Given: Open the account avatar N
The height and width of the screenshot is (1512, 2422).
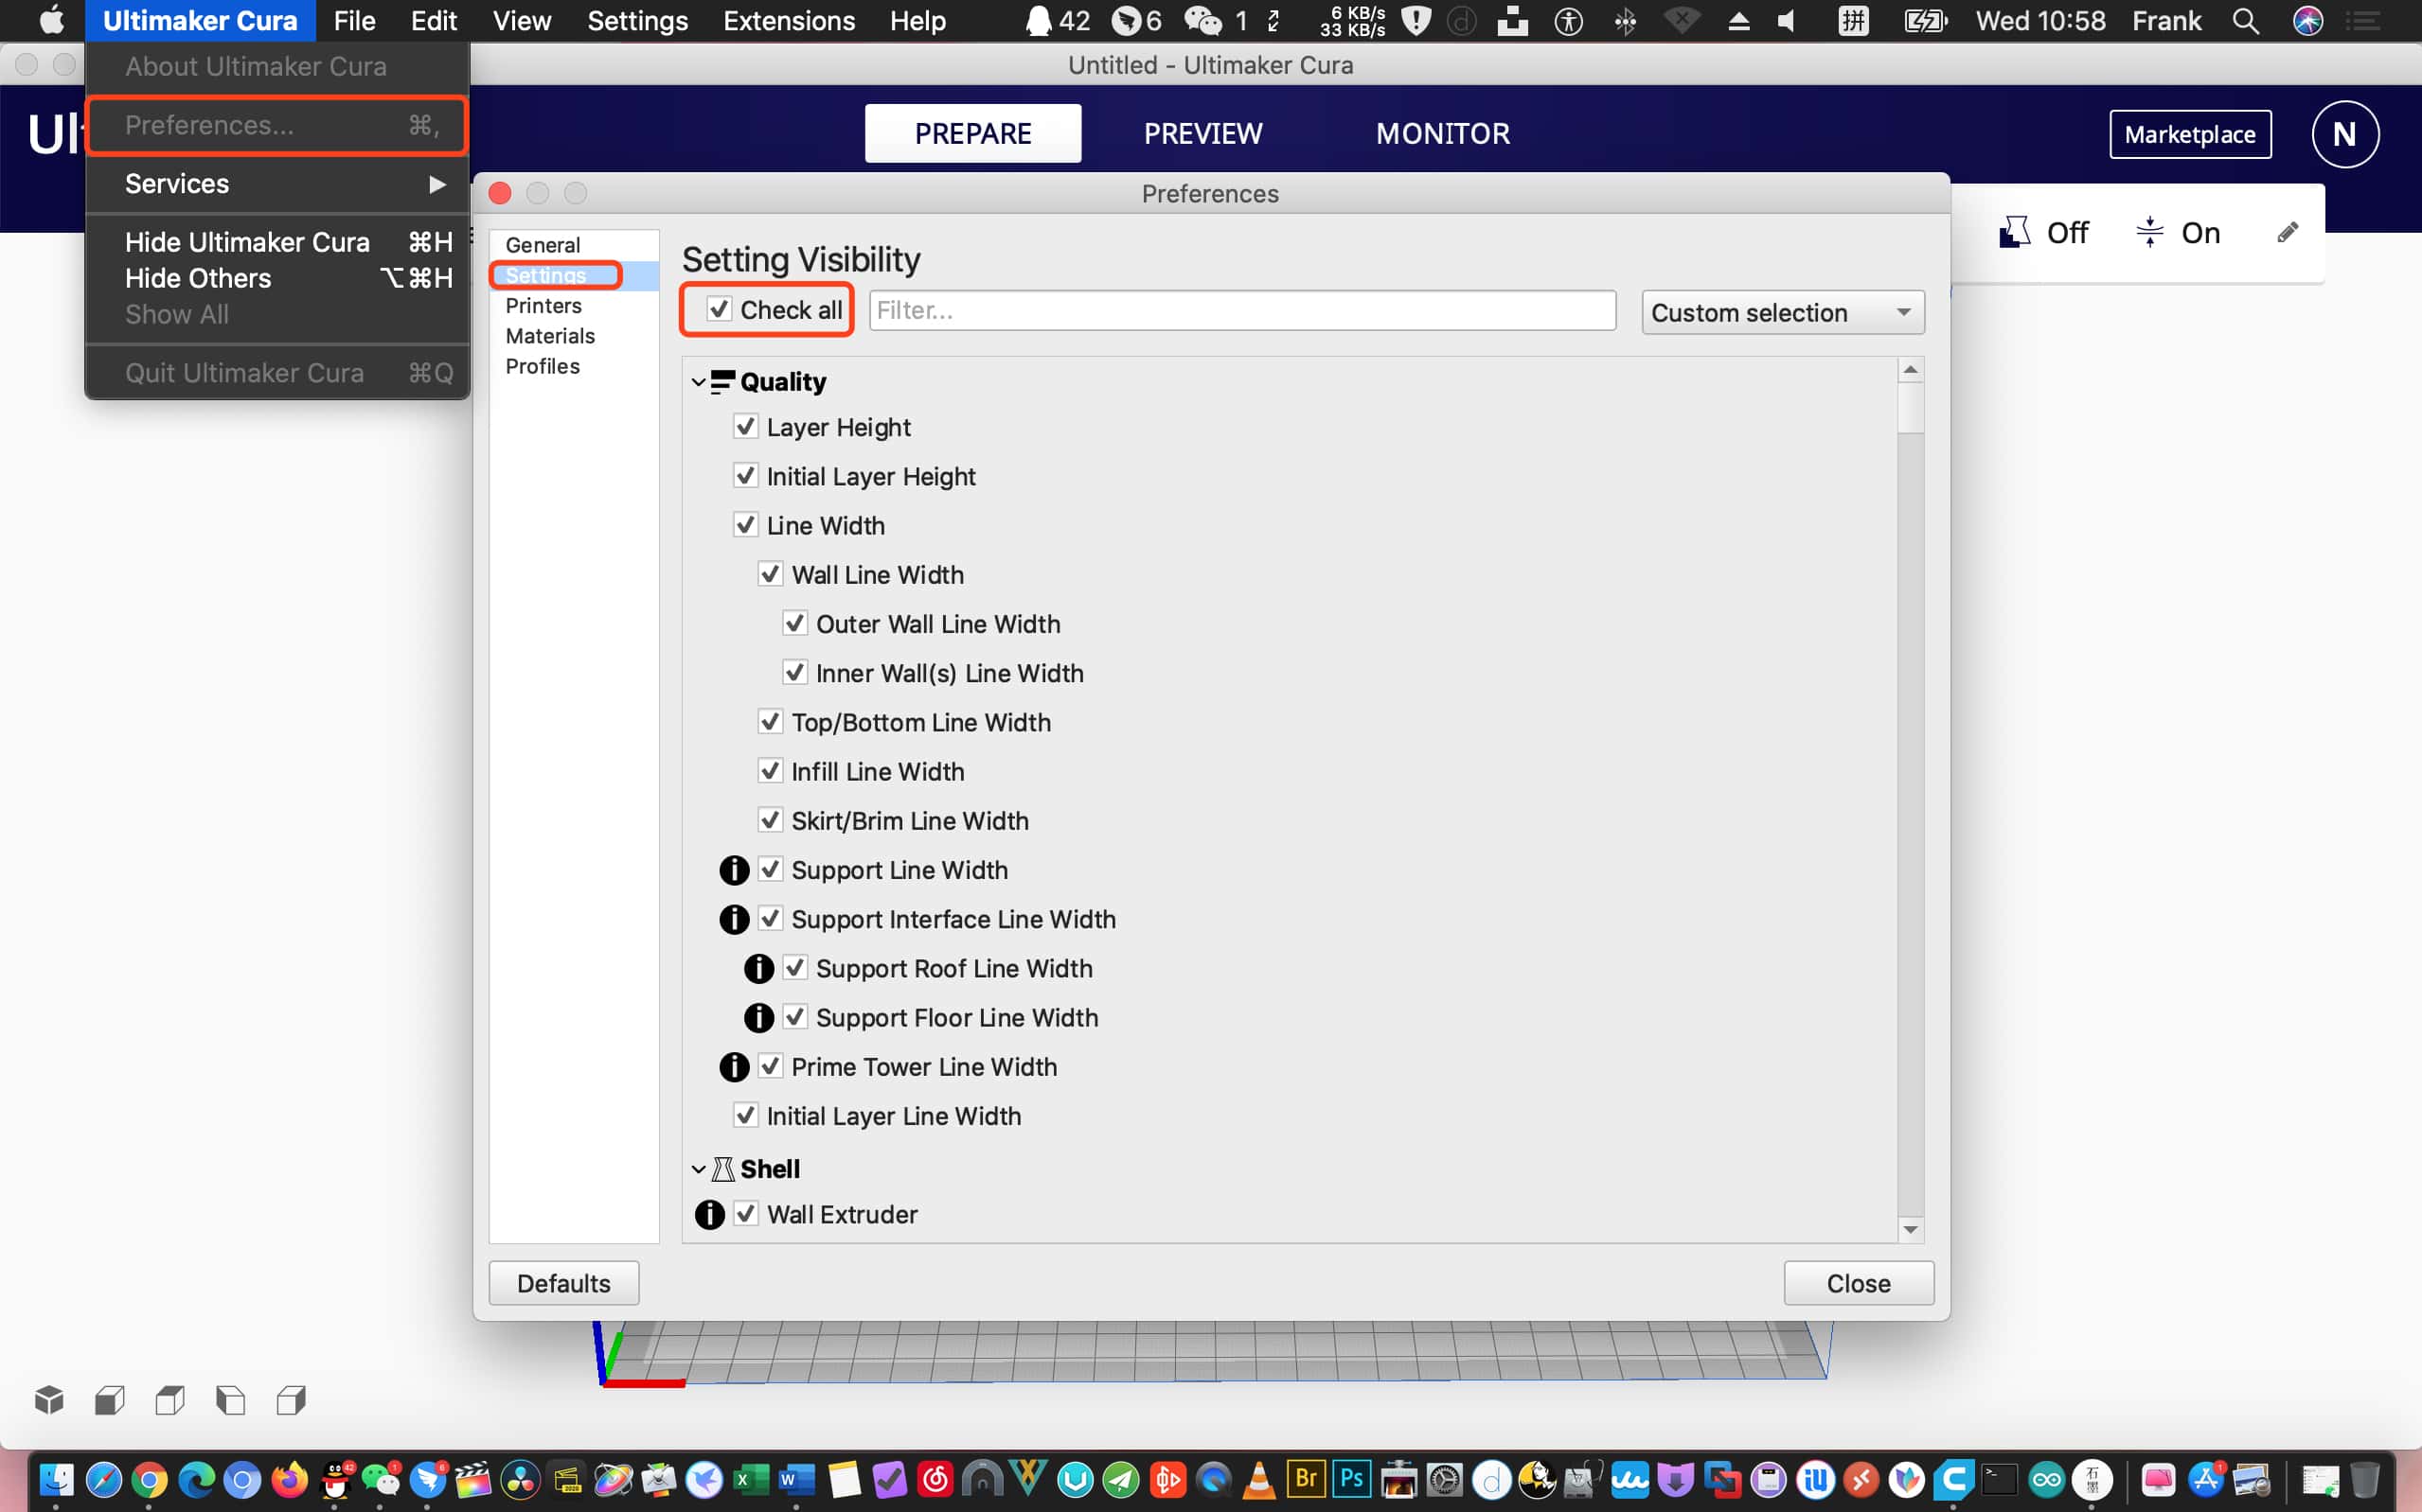Looking at the screenshot, I should (2345, 134).
